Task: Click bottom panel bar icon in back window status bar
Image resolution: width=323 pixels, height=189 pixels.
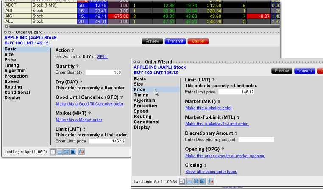Action: click(x=59, y=152)
